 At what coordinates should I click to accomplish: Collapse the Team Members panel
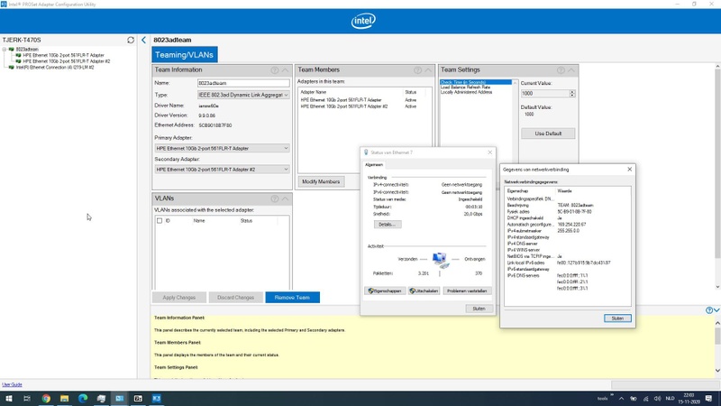[x=428, y=70]
